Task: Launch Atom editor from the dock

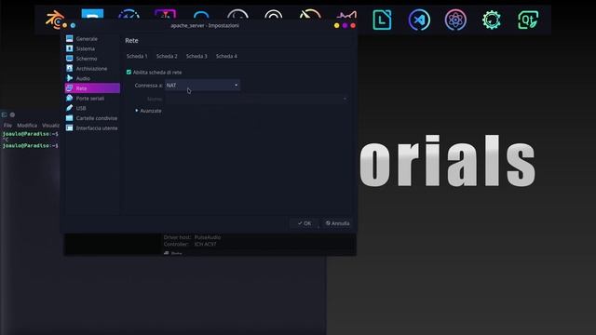Action: click(455, 20)
